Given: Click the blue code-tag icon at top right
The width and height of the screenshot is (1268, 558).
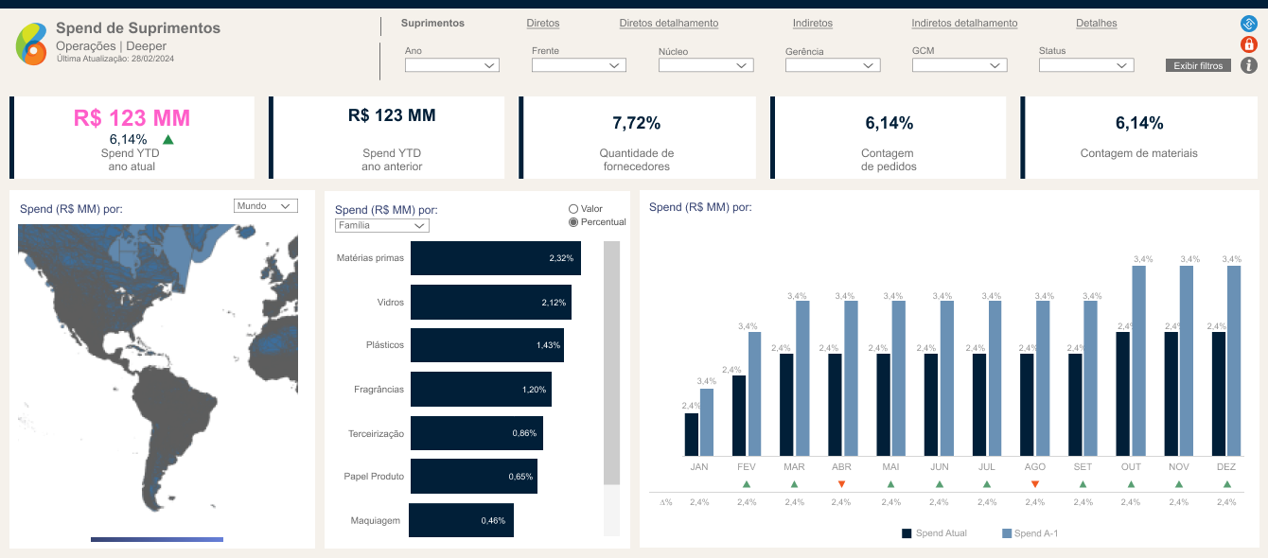Looking at the screenshot, I should 1248,24.
